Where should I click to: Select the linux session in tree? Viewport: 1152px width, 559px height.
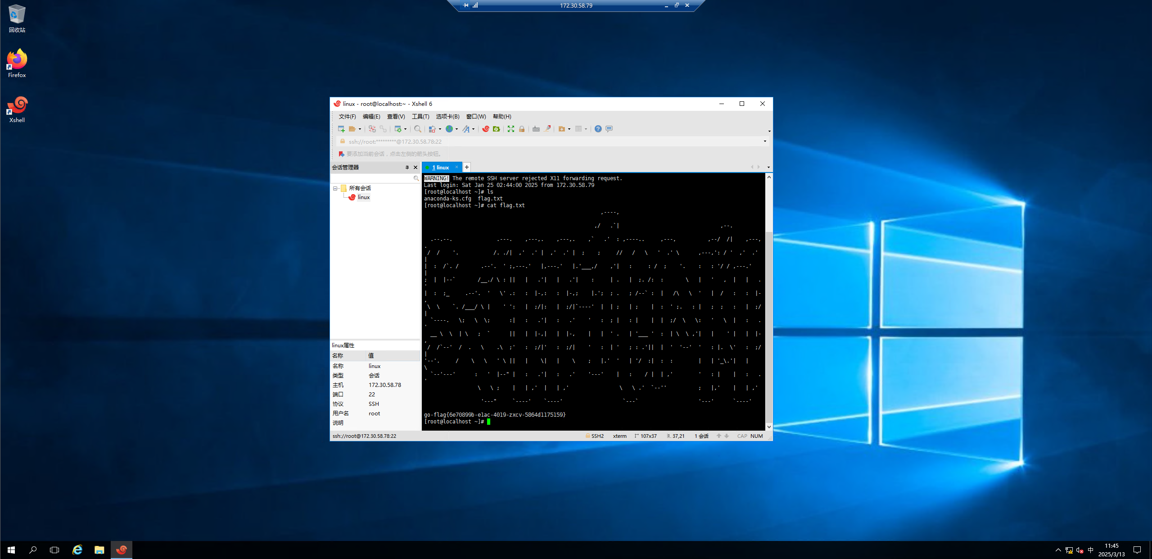tap(363, 197)
